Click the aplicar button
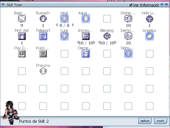Screen dimensions: 170x128 145,121
